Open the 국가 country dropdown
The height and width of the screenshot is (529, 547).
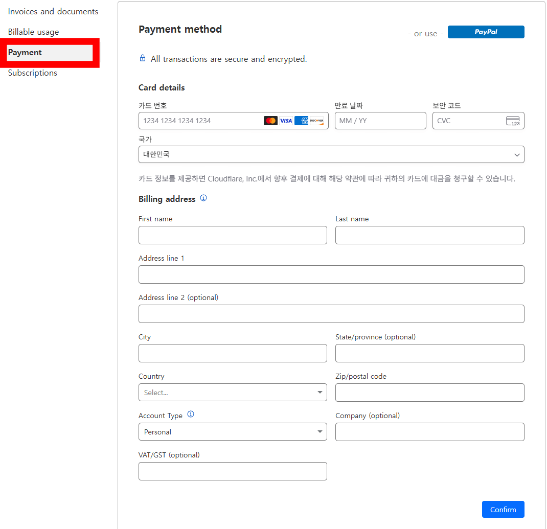click(331, 154)
